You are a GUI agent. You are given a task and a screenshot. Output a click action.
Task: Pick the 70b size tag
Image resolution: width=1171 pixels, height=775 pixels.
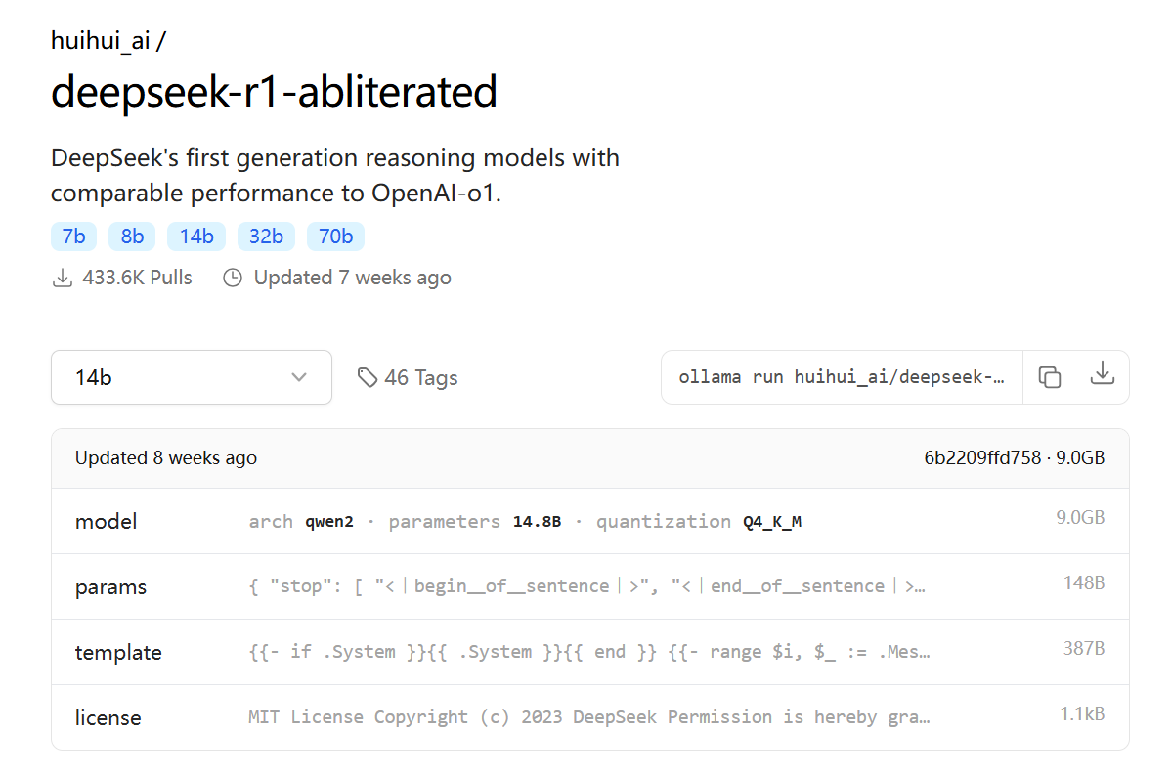(335, 236)
